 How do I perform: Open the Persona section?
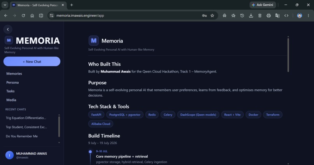point(12,82)
